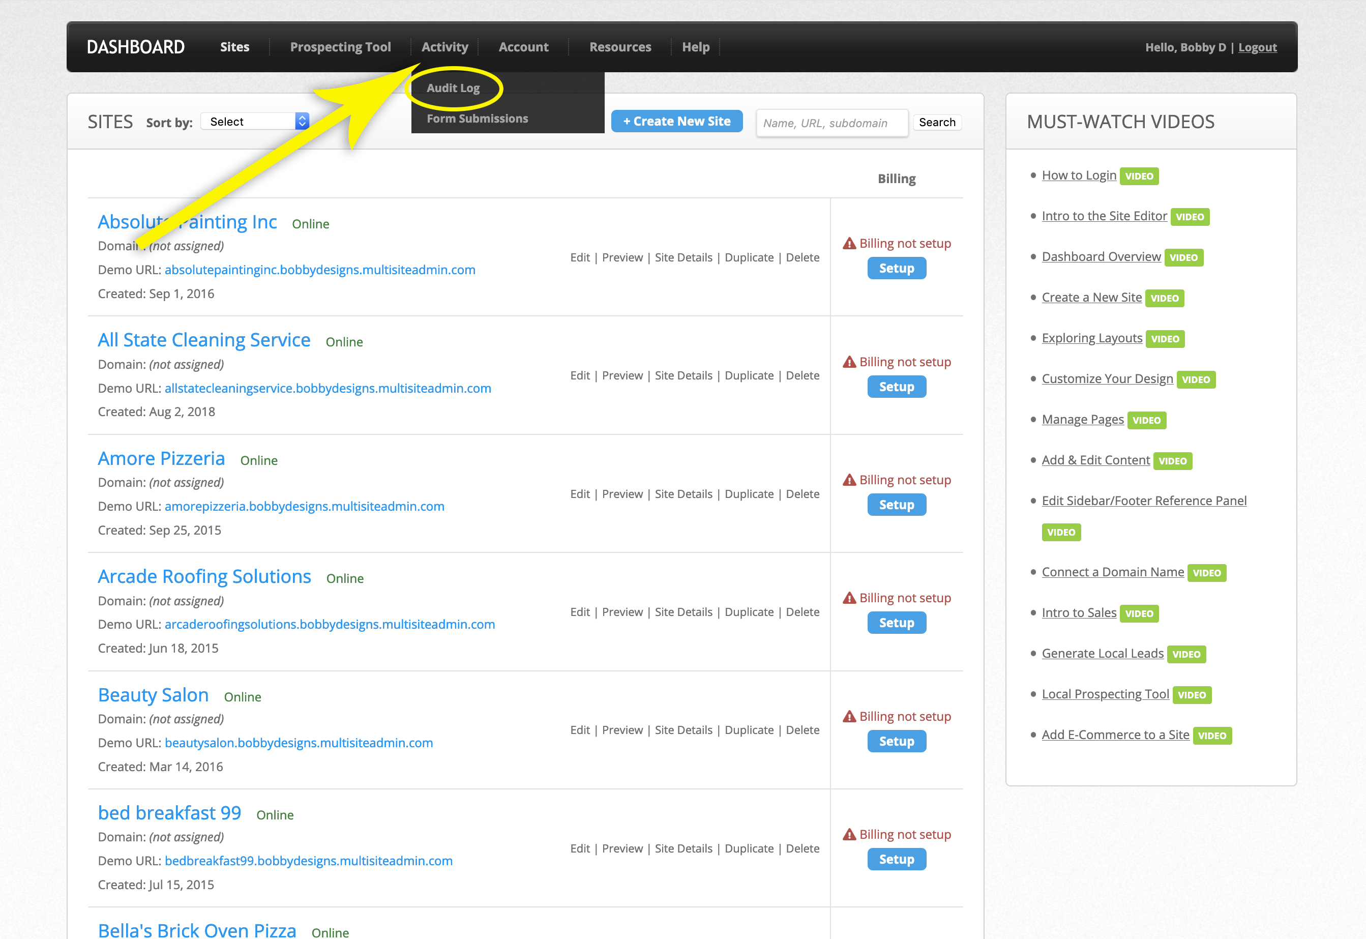Edit the Beauty Salon site
Viewport: 1366px width, 939px height.
(580, 730)
